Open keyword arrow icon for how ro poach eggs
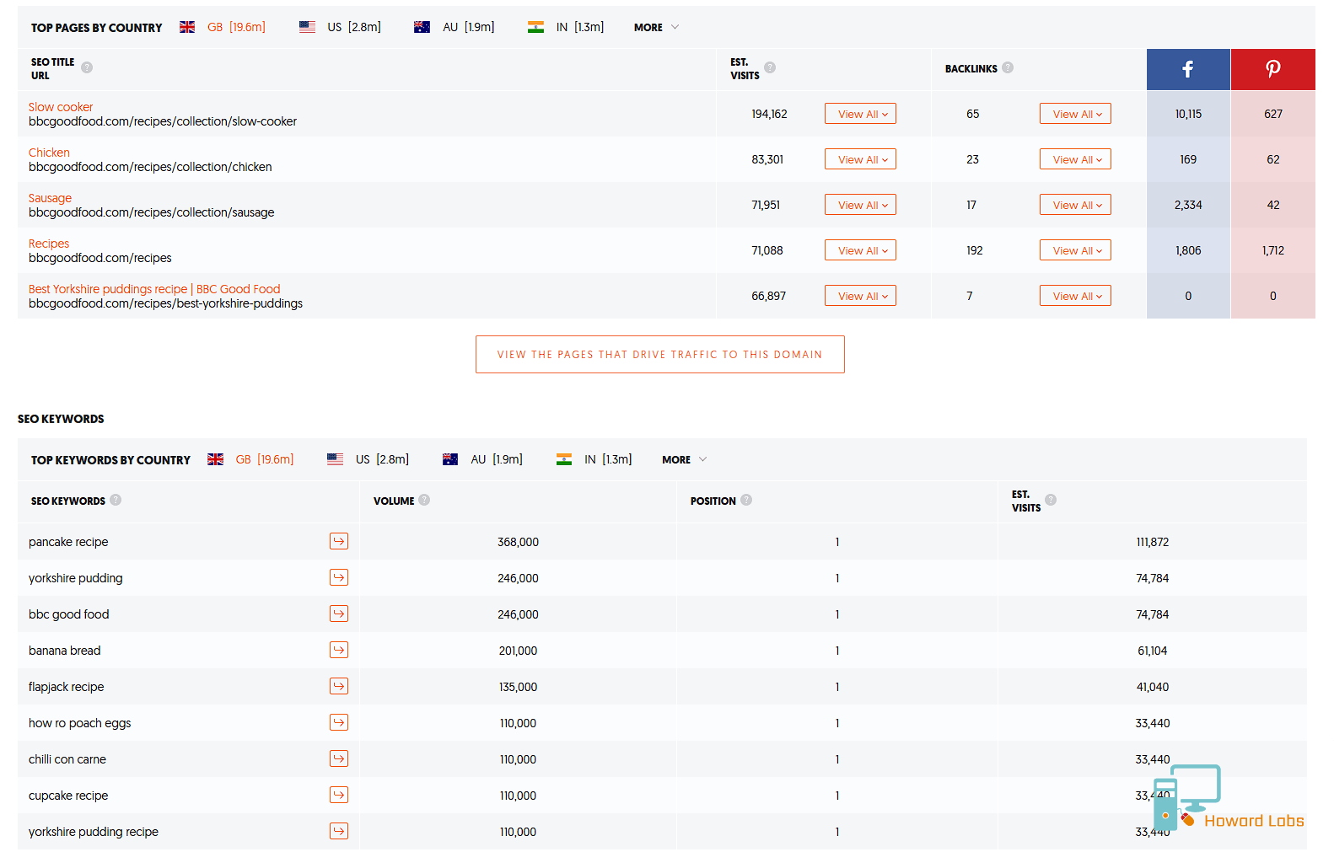The height and width of the screenshot is (852, 1334). coord(339,722)
